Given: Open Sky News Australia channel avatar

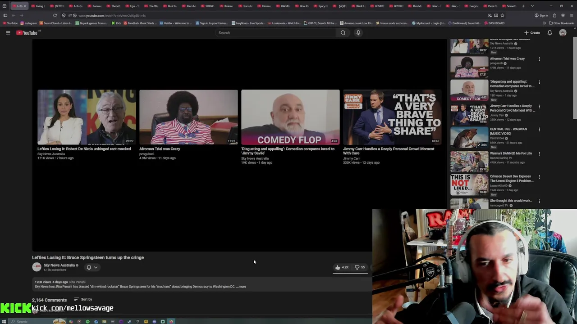Looking at the screenshot, I should (x=37, y=267).
